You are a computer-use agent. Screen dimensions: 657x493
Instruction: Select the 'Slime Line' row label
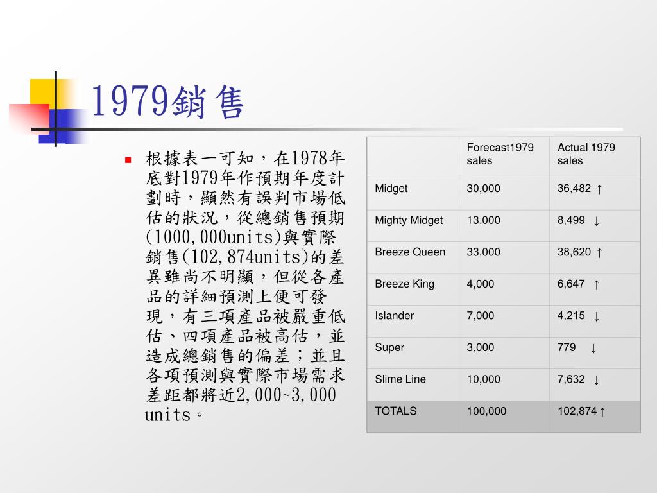(x=400, y=379)
